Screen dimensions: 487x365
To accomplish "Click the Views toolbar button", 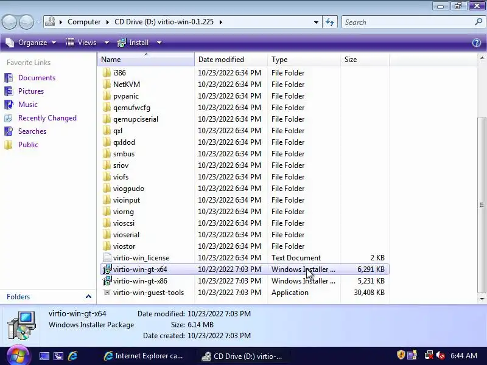I will click(81, 43).
